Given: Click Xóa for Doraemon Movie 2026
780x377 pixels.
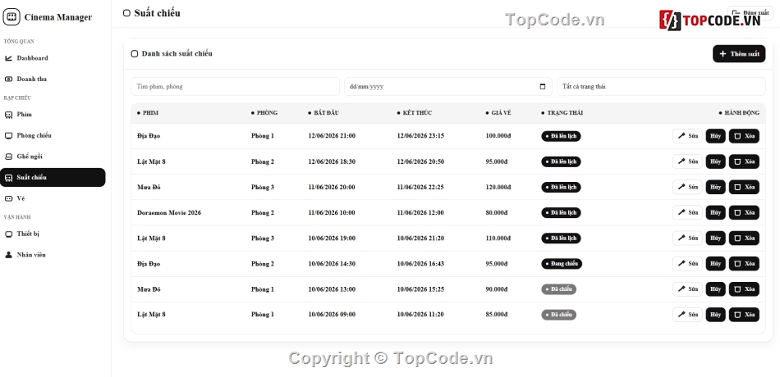Looking at the screenshot, I should coord(744,212).
